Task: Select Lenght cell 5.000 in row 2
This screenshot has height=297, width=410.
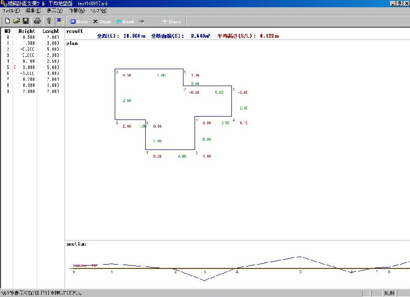Action: [53, 49]
